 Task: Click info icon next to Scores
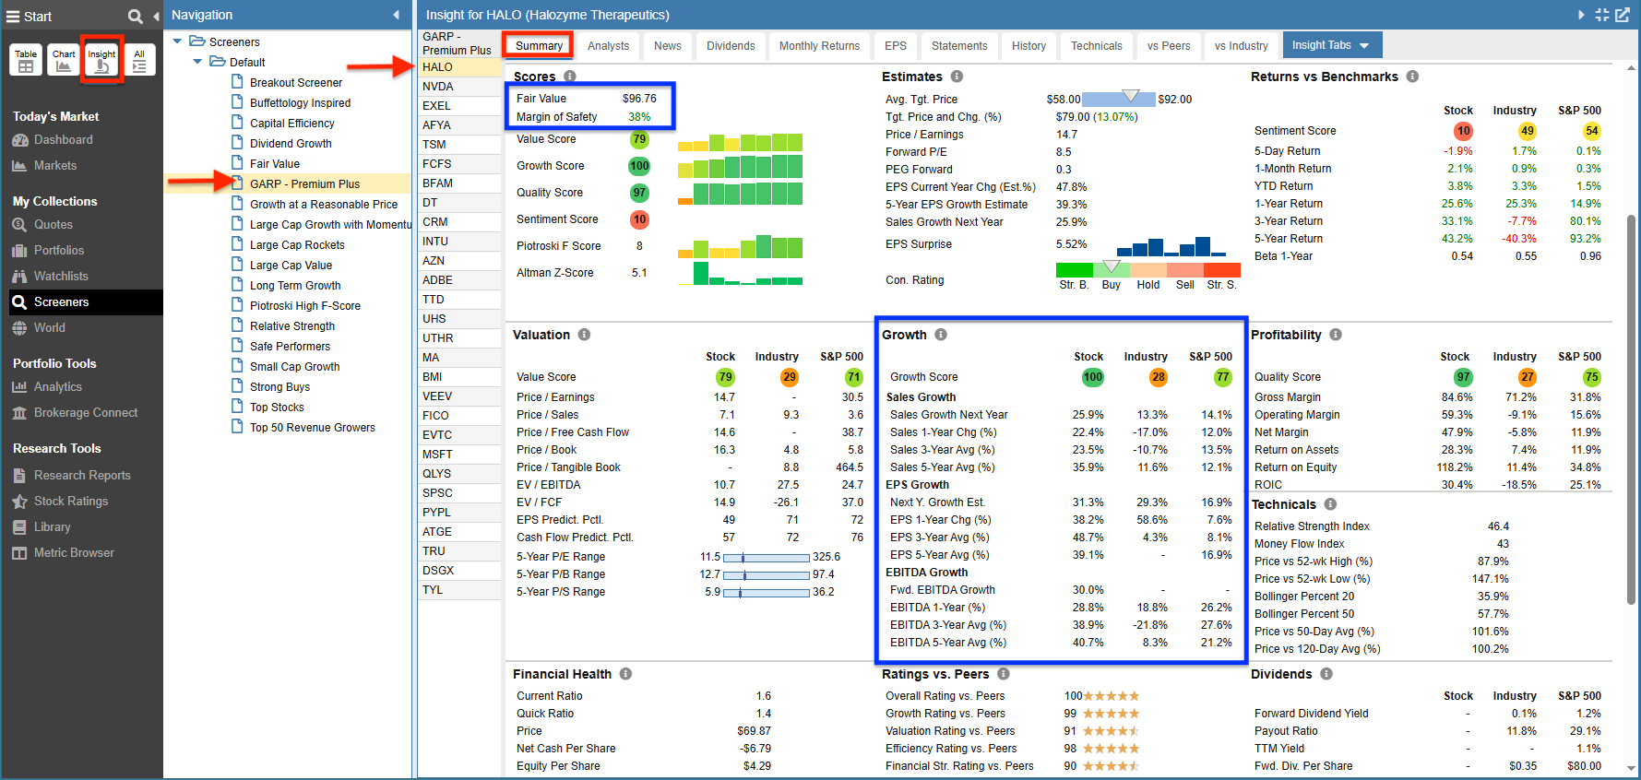[x=570, y=77]
